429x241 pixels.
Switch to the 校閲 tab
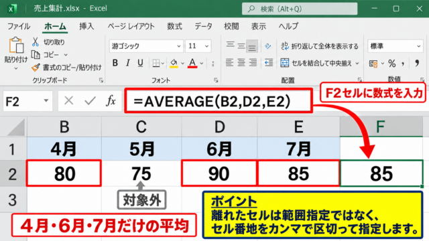pyautogui.click(x=231, y=26)
